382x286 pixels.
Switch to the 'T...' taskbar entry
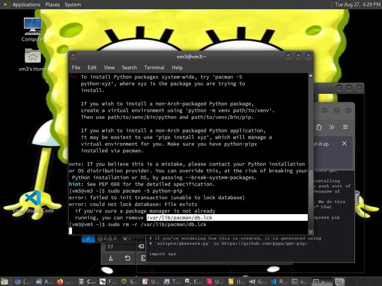[x=172, y=282]
